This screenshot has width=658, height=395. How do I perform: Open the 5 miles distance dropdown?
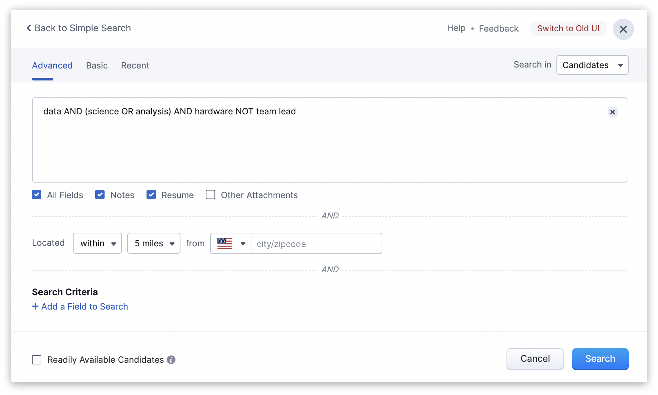tap(154, 243)
